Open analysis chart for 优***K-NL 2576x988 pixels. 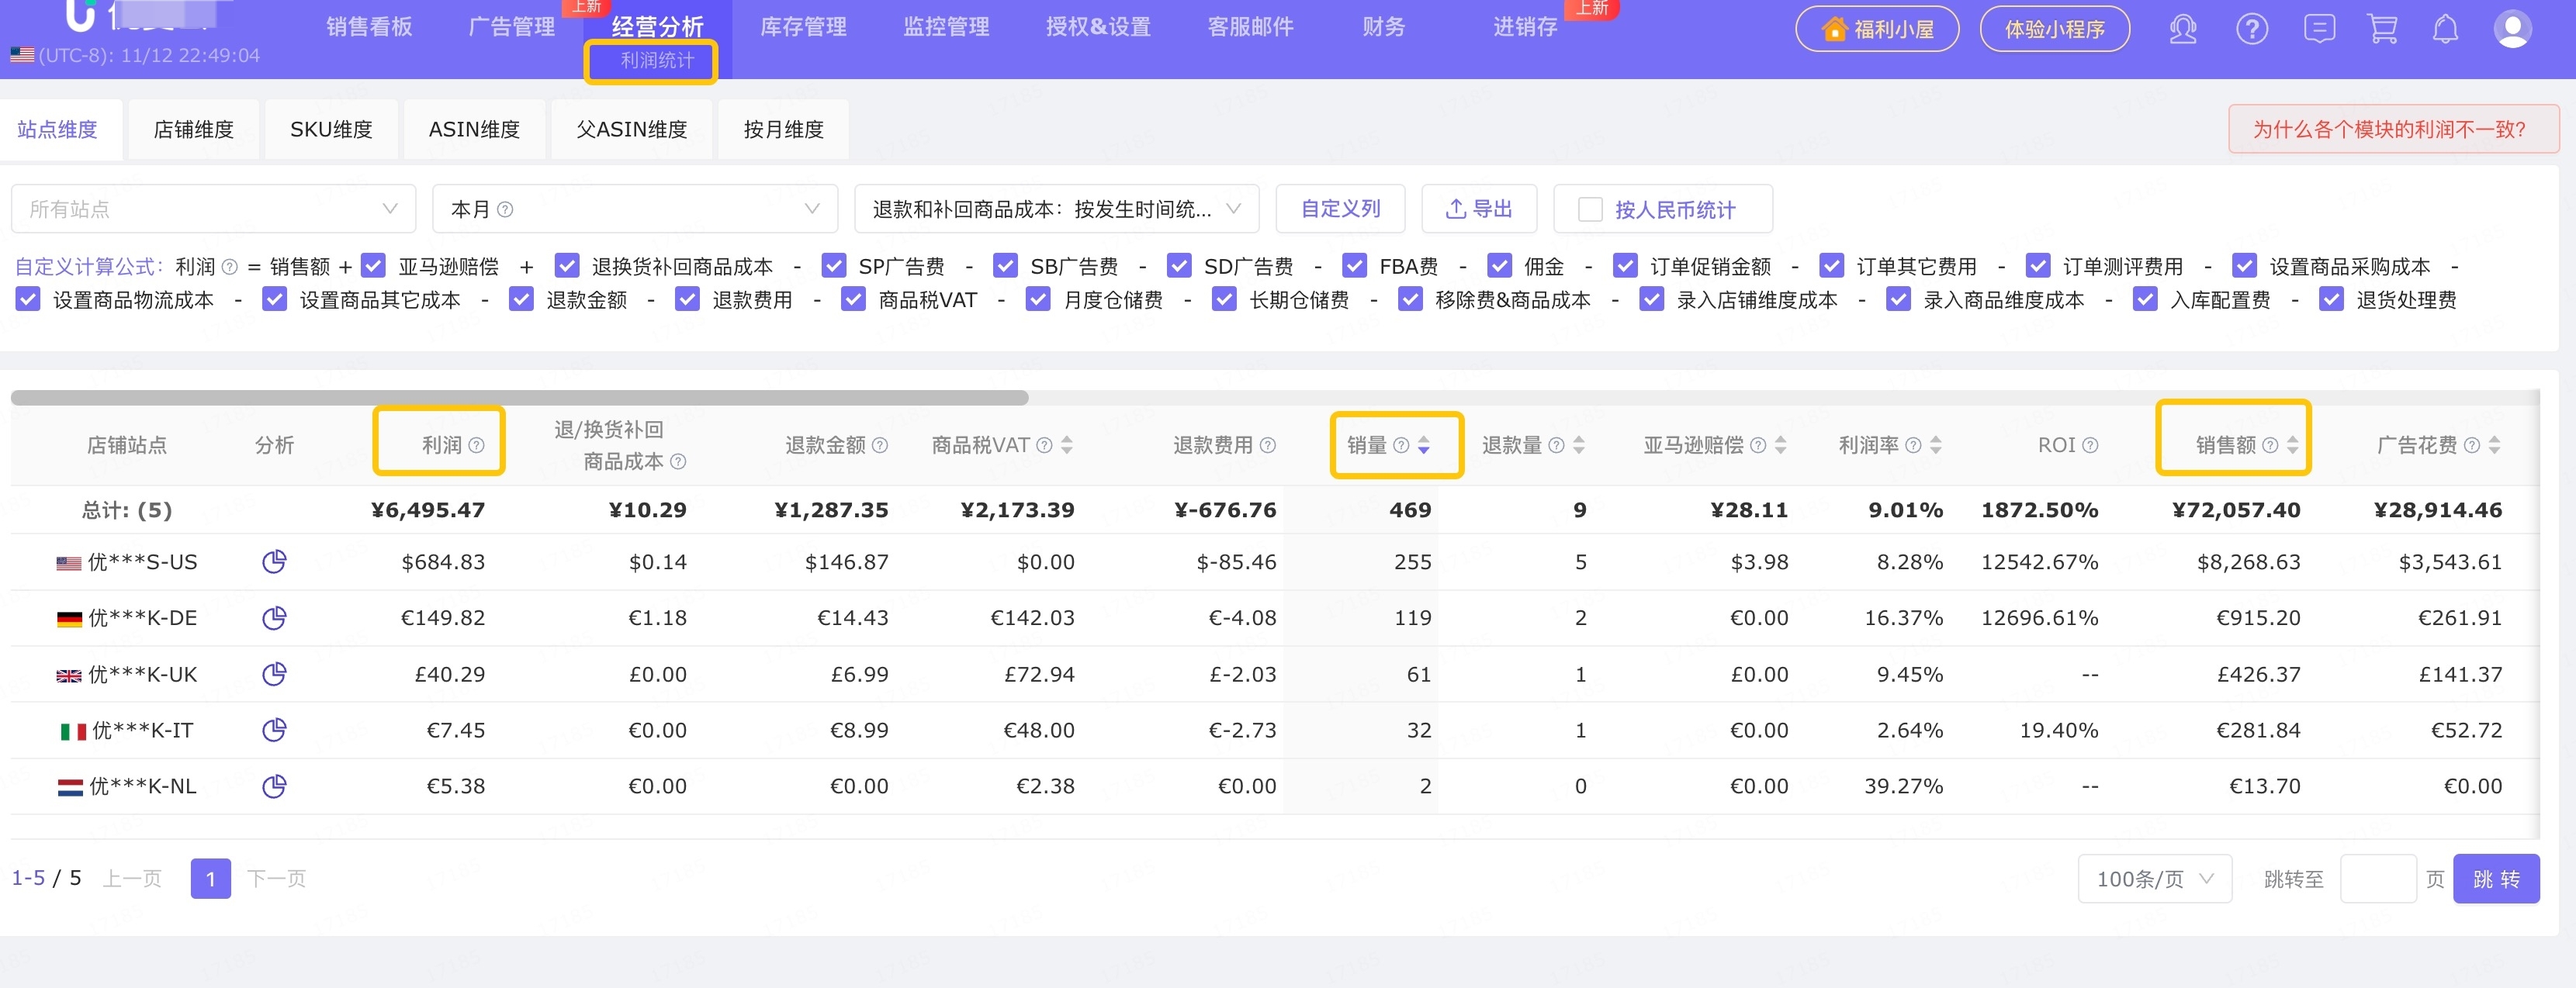274,786
